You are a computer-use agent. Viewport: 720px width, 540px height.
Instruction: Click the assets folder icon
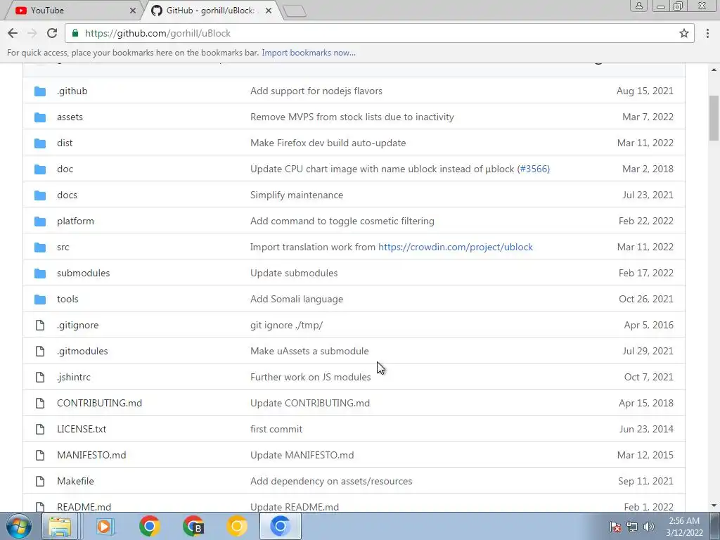tap(40, 117)
